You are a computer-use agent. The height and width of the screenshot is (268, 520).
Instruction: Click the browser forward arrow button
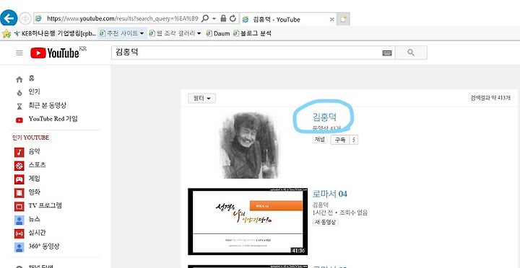point(25,19)
